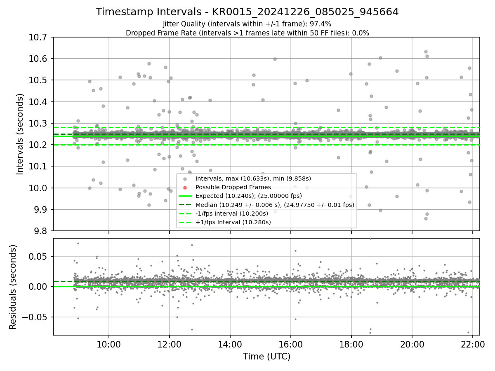
Task: Click the '16:00' x-axis tick label
Action: (291, 345)
